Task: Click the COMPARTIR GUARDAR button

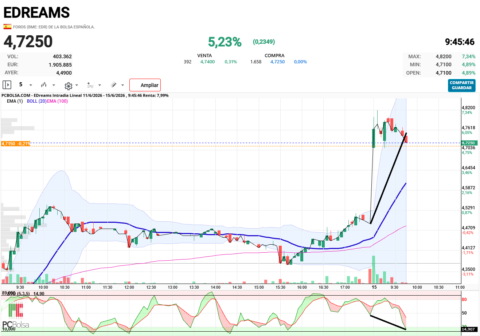Action: (x=462, y=86)
